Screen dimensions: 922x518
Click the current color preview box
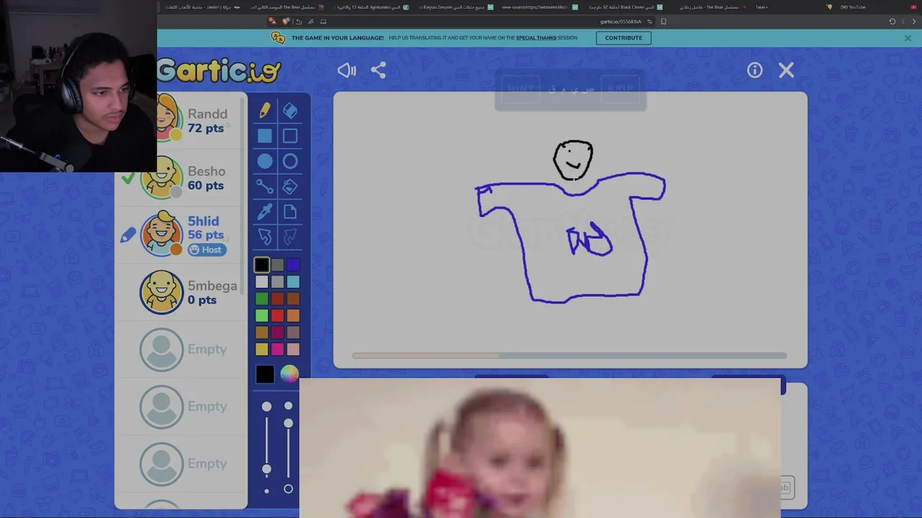[264, 374]
